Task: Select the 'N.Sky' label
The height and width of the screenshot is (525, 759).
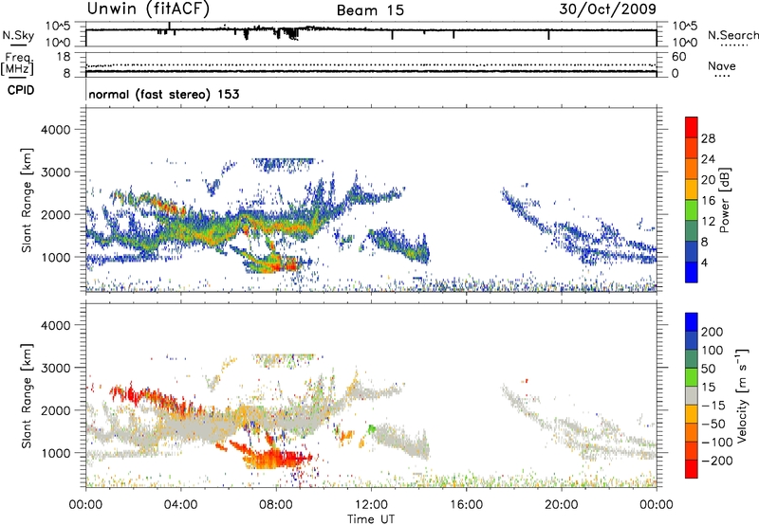Action: coord(18,35)
